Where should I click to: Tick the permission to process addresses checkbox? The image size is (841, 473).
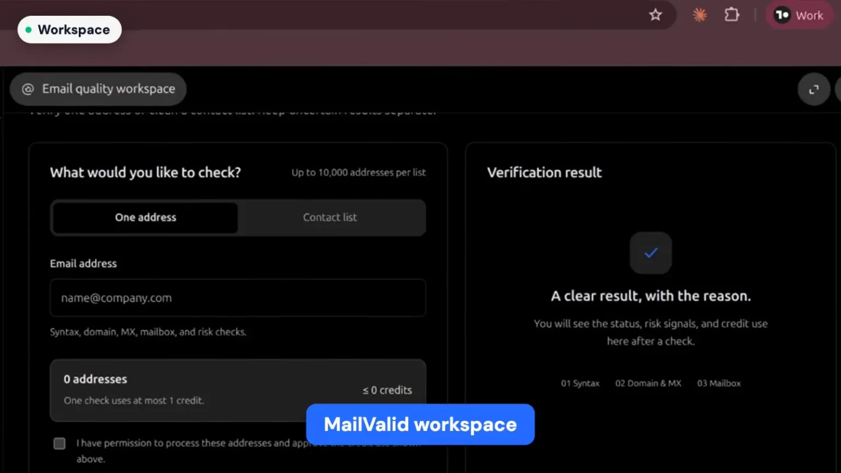60,443
